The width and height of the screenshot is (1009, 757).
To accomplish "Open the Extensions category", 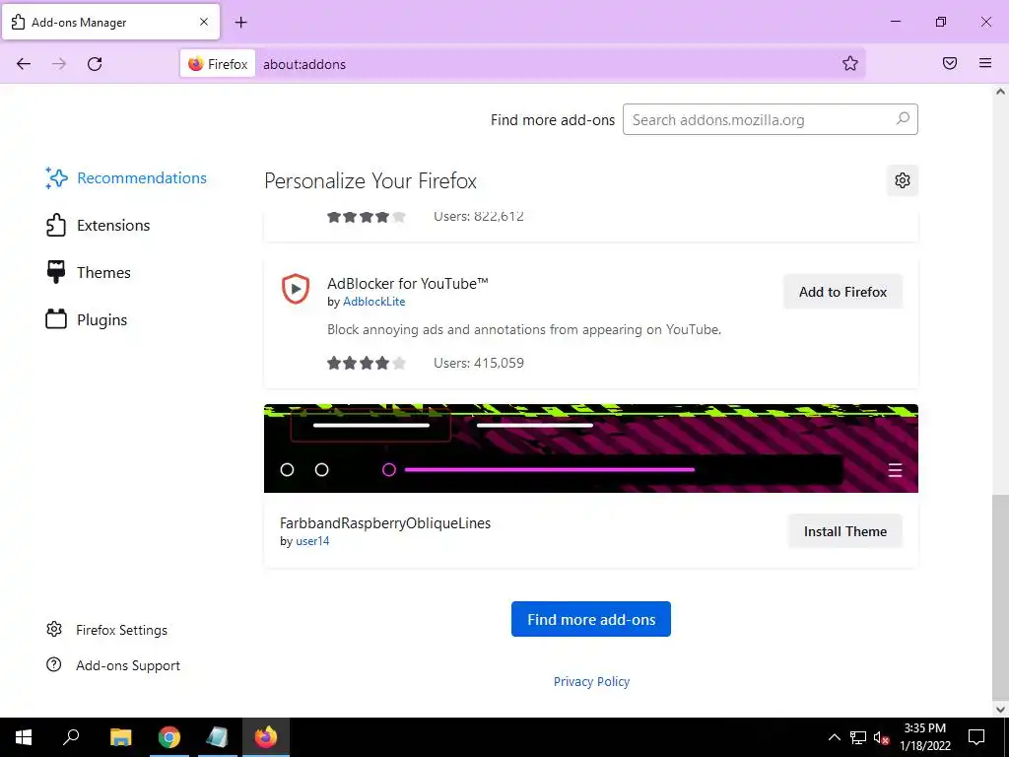I will pos(98,226).
